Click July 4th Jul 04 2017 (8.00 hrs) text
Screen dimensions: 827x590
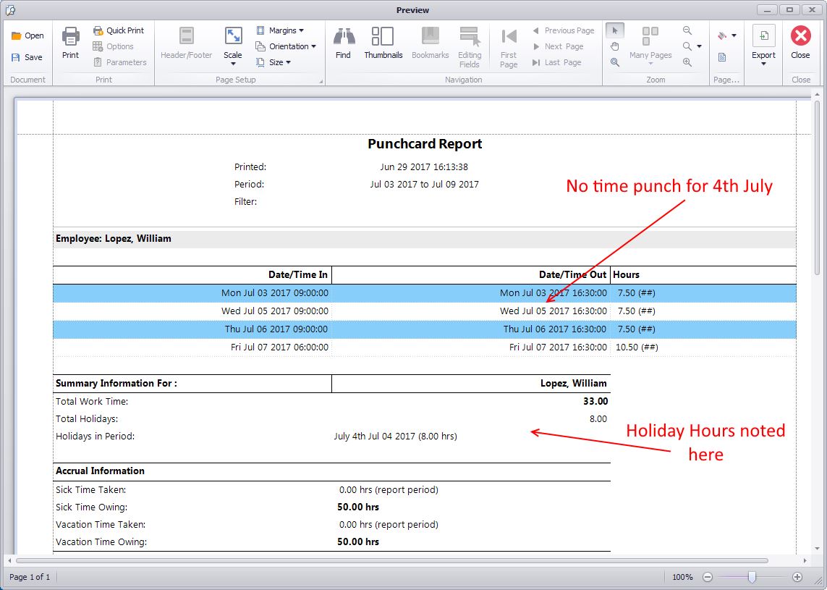tap(396, 437)
